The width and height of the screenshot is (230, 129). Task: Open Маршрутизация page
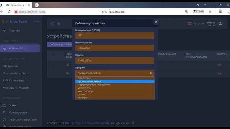16,87
